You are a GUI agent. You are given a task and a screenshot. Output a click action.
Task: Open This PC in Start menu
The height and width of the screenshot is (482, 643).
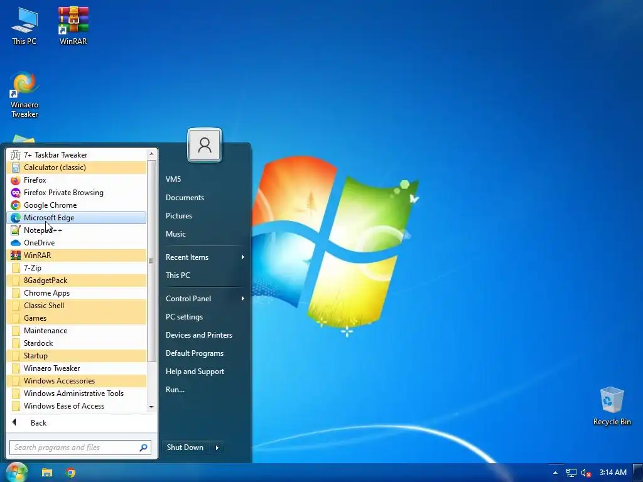[x=204, y=276]
